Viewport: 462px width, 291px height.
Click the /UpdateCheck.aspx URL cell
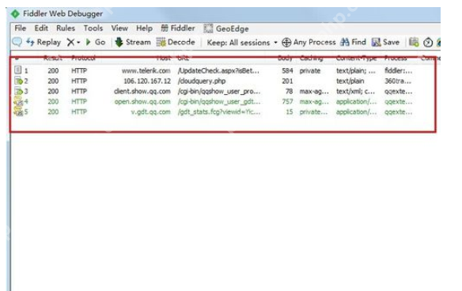(218, 70)
